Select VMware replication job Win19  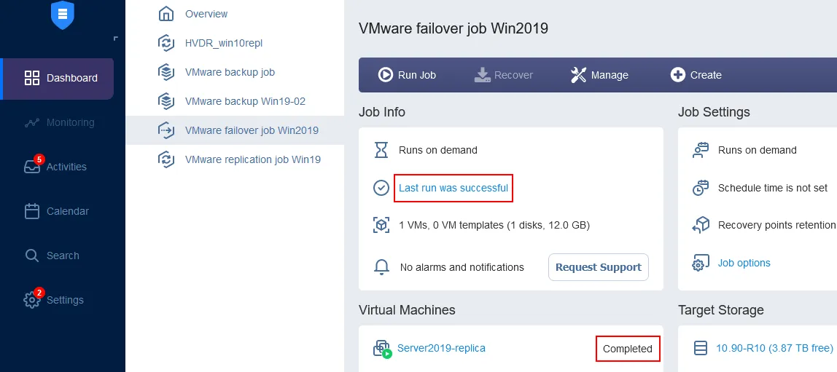(252, 159)
